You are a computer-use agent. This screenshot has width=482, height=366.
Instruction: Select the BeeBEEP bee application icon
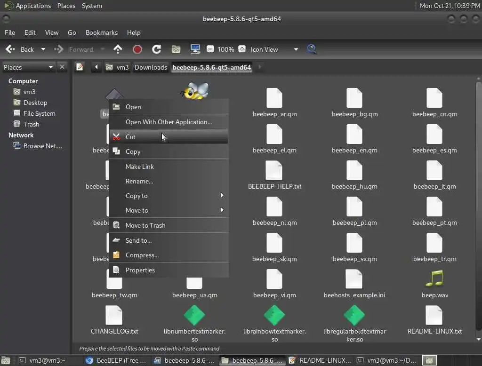(194, 91)
